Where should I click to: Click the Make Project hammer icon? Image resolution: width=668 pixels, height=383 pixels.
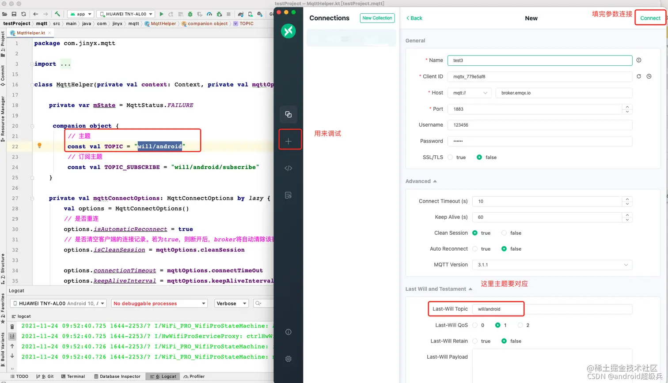pyautogui.click(x=57, y=14)
